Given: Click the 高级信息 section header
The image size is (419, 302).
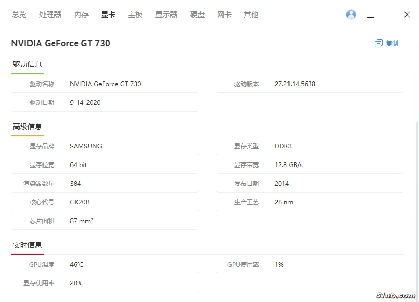Looking at the screenshot, I should coord(27,127).
